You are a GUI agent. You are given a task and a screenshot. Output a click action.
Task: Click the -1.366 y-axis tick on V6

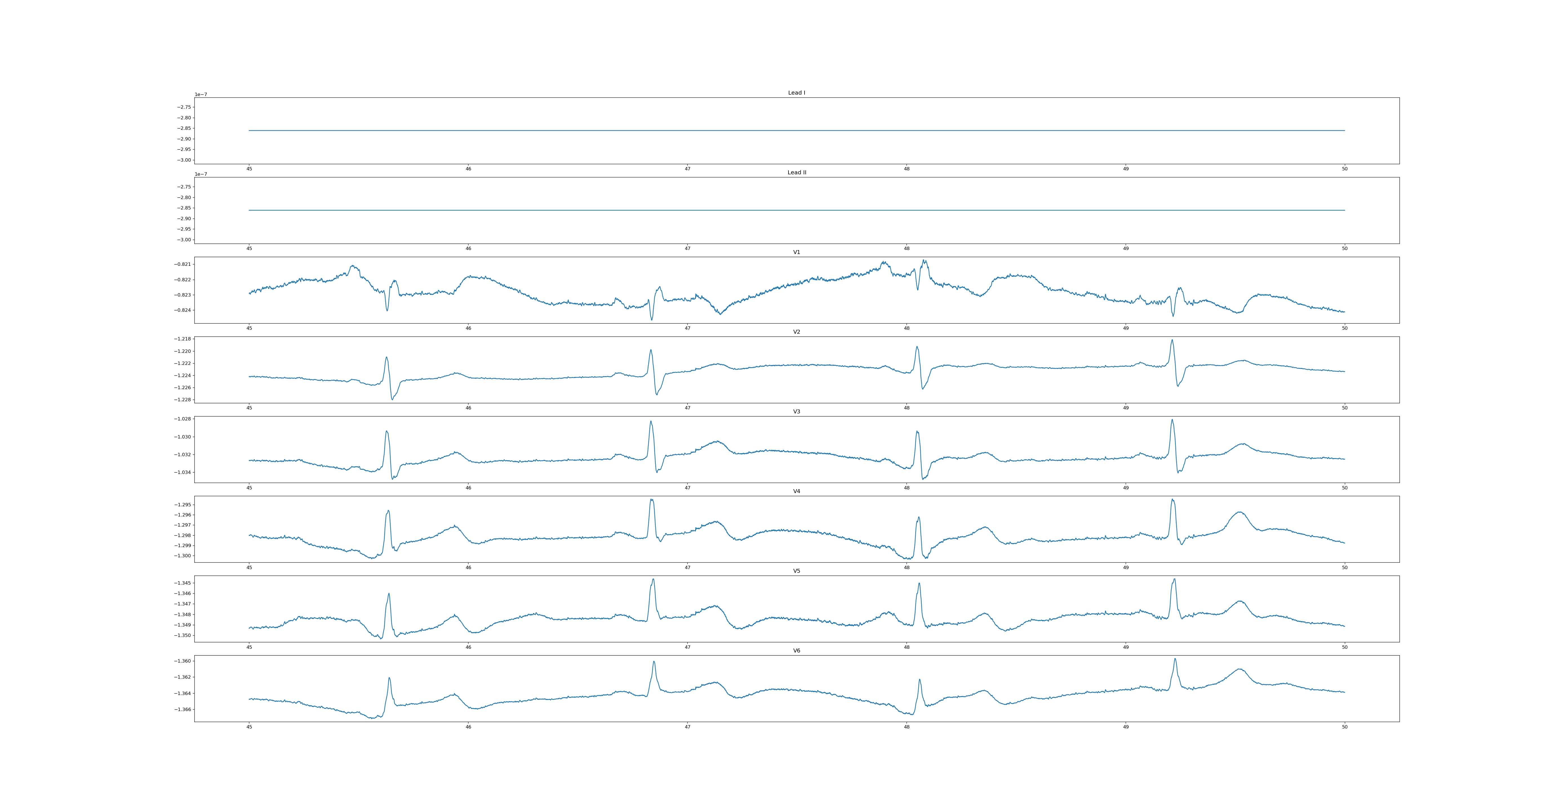183,710
